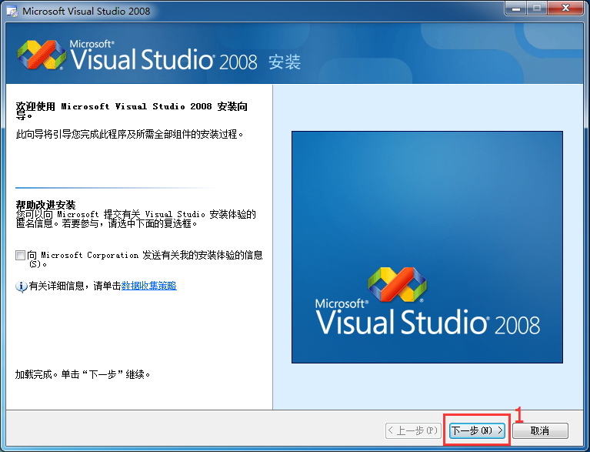Close the setup window
Viewport: 590px width, 452px height.
pyautogui.click(x=565, y=8)
